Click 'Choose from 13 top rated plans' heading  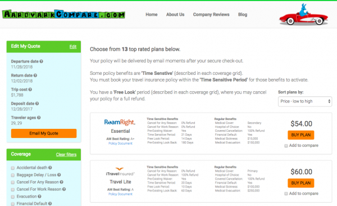pos(135,49)
